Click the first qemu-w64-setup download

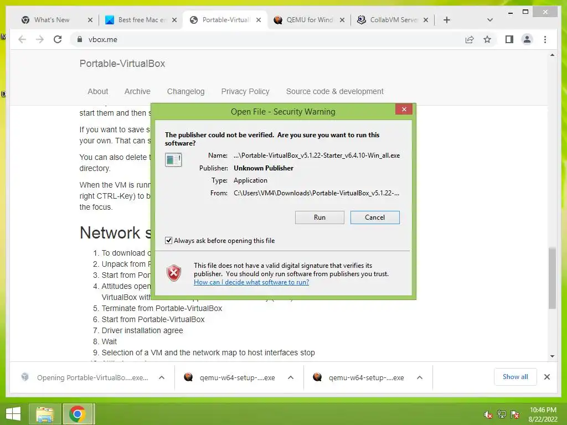[231, 377]
